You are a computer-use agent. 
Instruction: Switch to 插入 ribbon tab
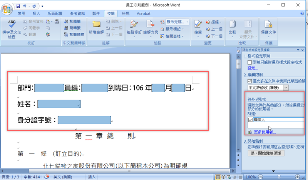pos(36,13)
